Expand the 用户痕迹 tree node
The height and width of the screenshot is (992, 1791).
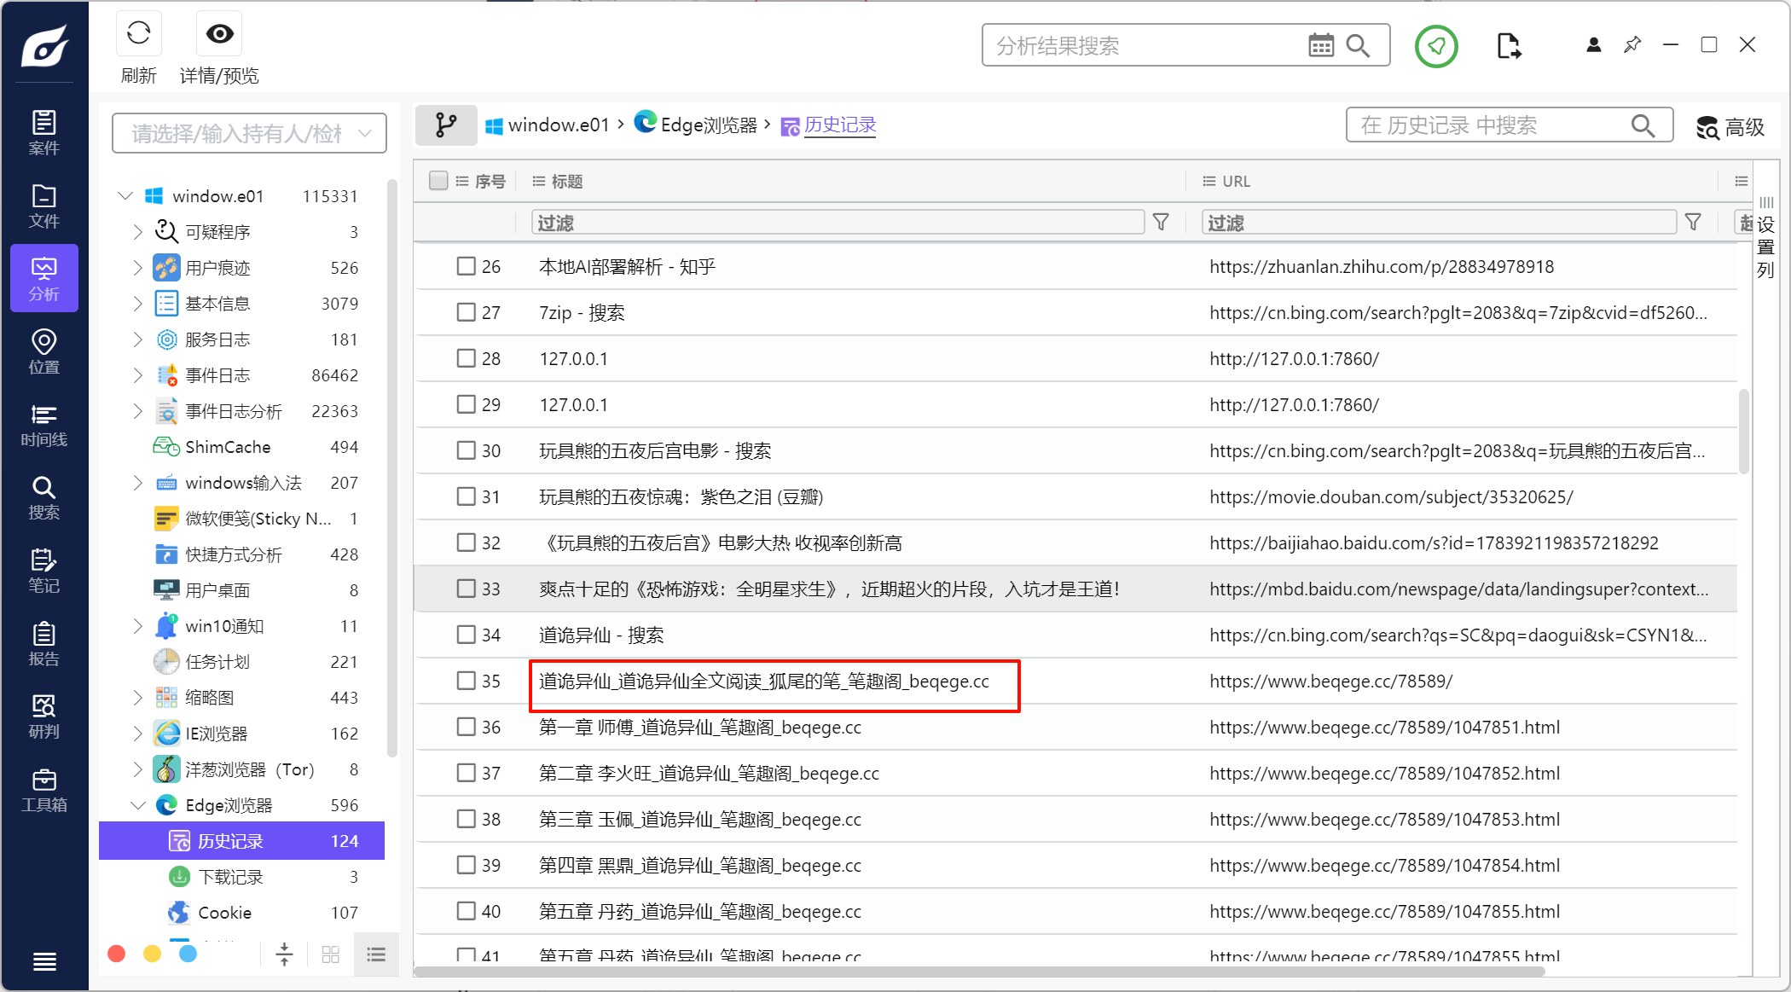point(138,268)
